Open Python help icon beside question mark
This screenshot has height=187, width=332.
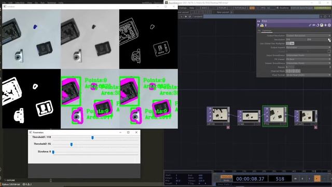pyautogui.click(x=262, y=25)
